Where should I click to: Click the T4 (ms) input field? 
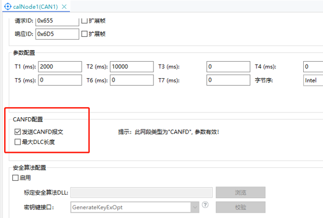(x=313, y=66)
